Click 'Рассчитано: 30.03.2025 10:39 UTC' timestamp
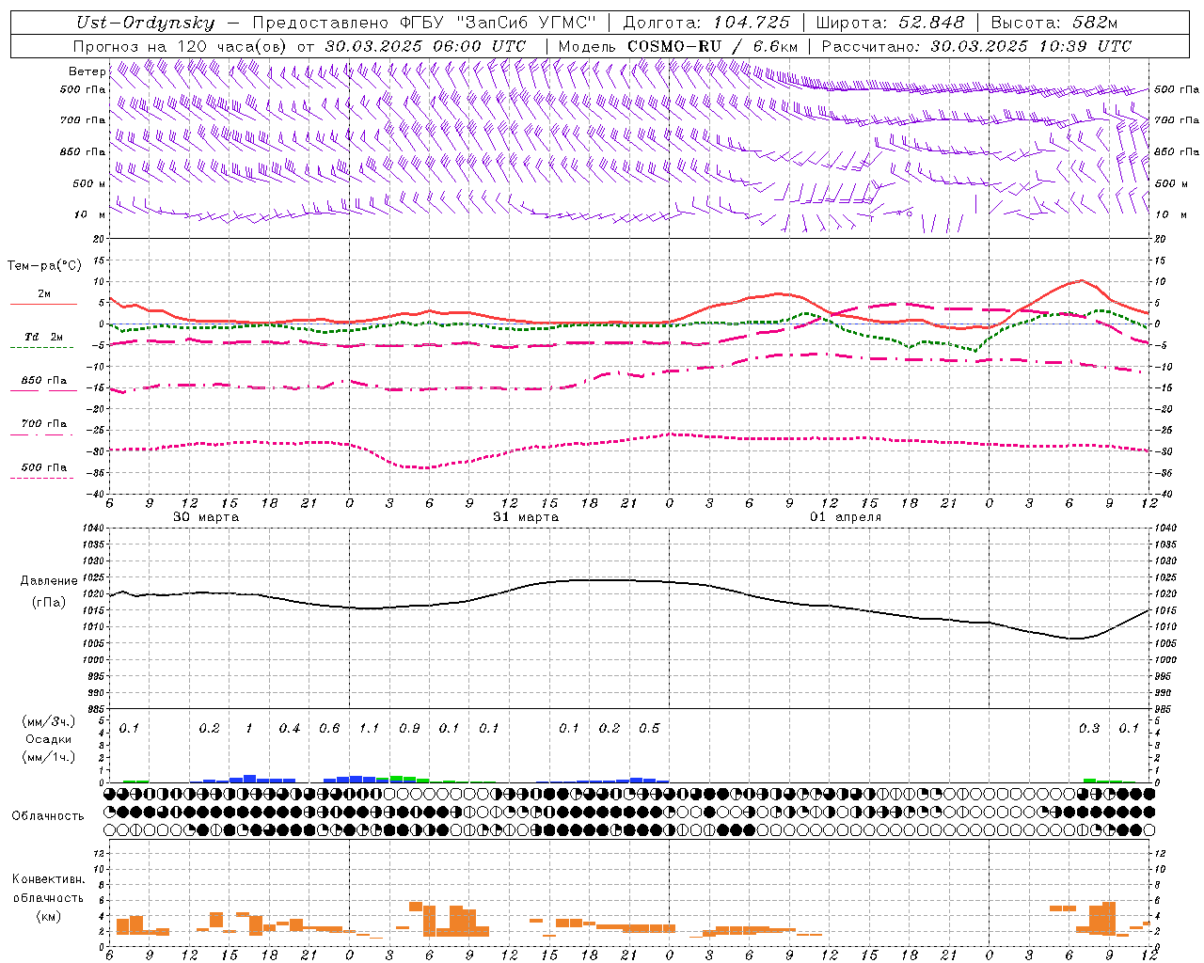Image resolution: width=1204 pixels, height=963 pixels. click(x=976, y=46)
